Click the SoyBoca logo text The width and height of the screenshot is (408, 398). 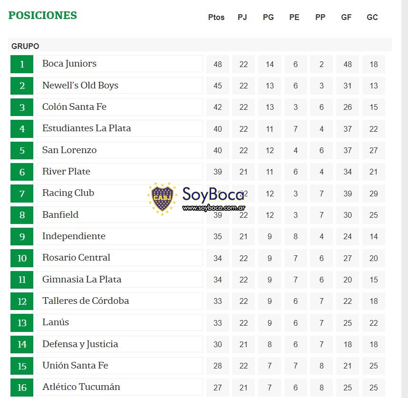pos(213,194)
